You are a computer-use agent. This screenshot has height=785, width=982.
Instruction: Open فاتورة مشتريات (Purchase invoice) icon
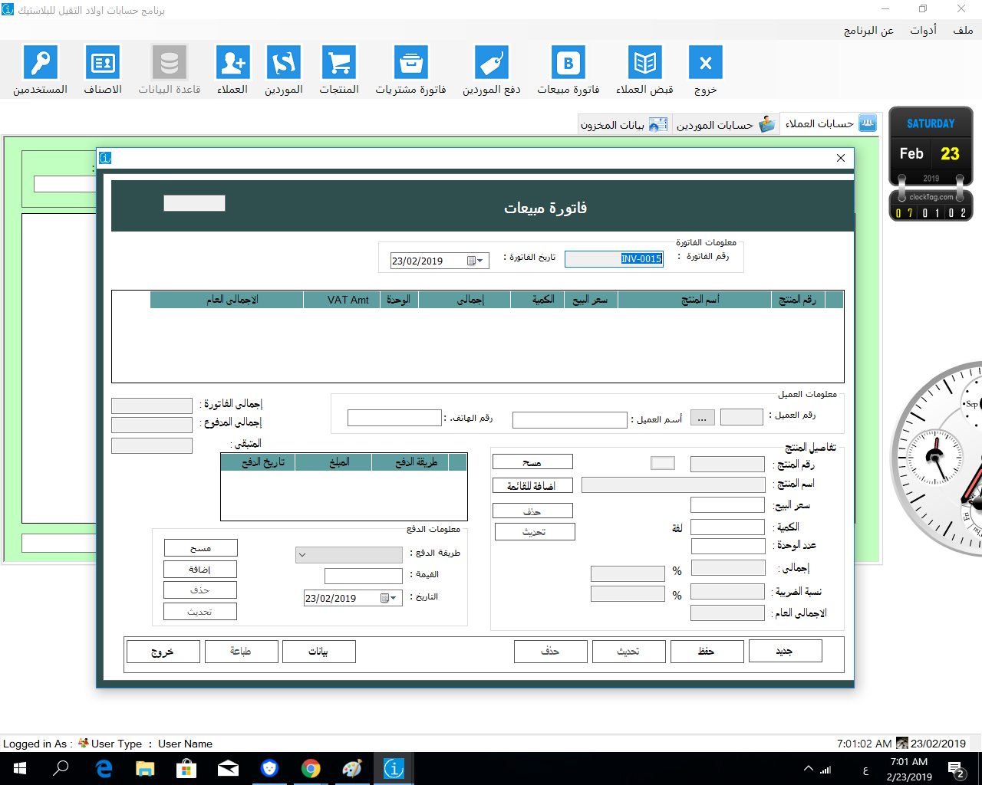tap(410, 70)
